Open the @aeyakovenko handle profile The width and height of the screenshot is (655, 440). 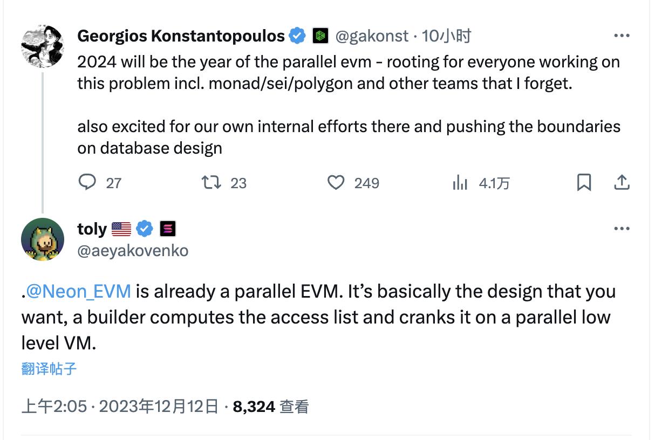(133, 251)
